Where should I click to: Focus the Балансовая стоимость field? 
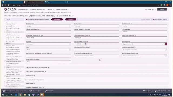[x=49, y=38]
